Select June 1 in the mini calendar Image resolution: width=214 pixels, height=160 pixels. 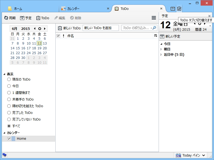[x=18, y=39]
